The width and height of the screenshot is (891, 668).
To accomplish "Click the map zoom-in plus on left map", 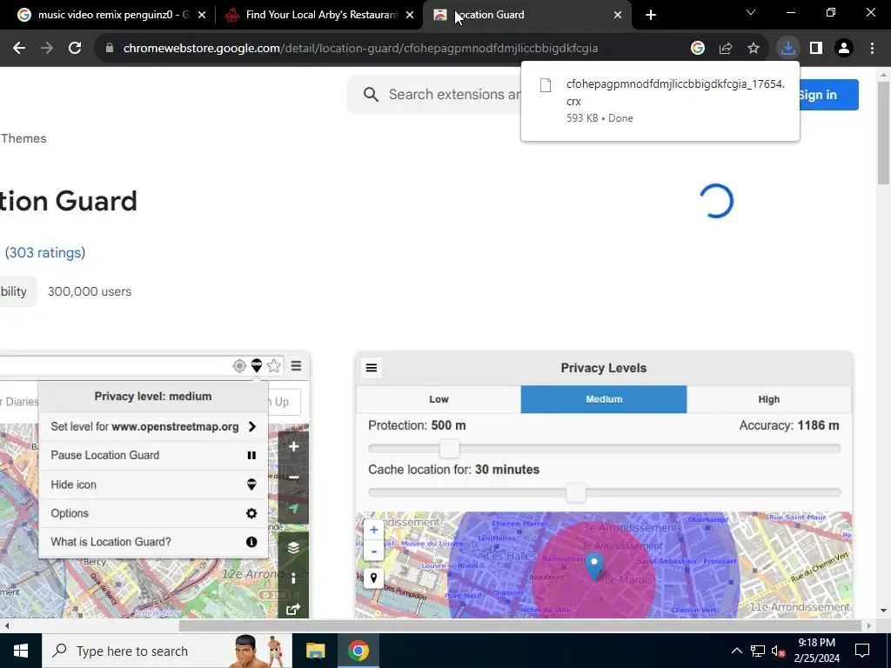I will point(293,447).
